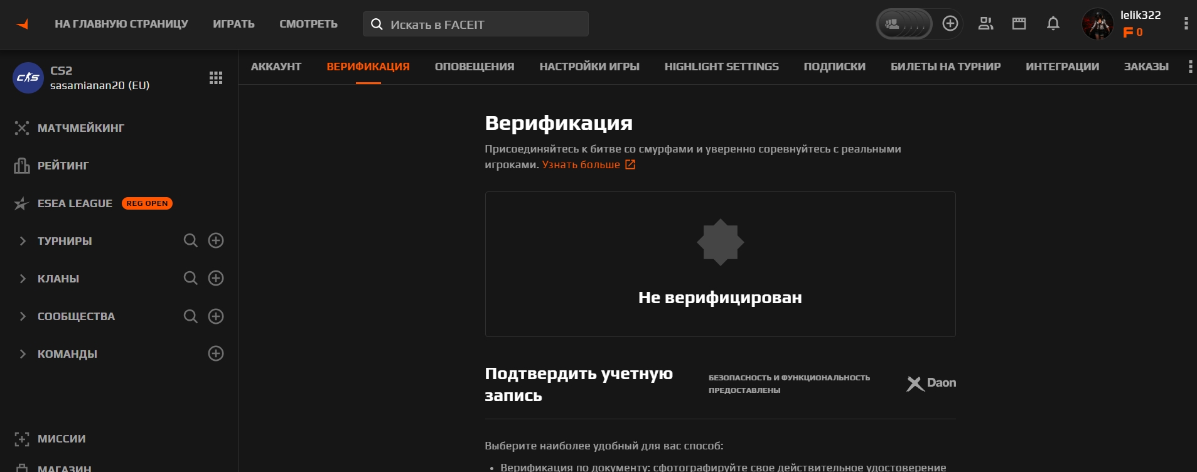Open Рейтинг in the sidebar
The image size is (1197, 472).
click(x=63, y=166)
